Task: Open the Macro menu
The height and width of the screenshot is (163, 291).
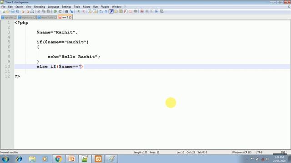Action: click(86, 7)
